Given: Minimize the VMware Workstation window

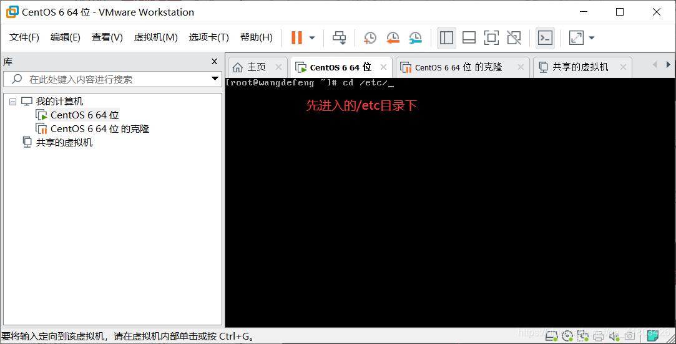Looking at the screenshot, I should [583, 12].
